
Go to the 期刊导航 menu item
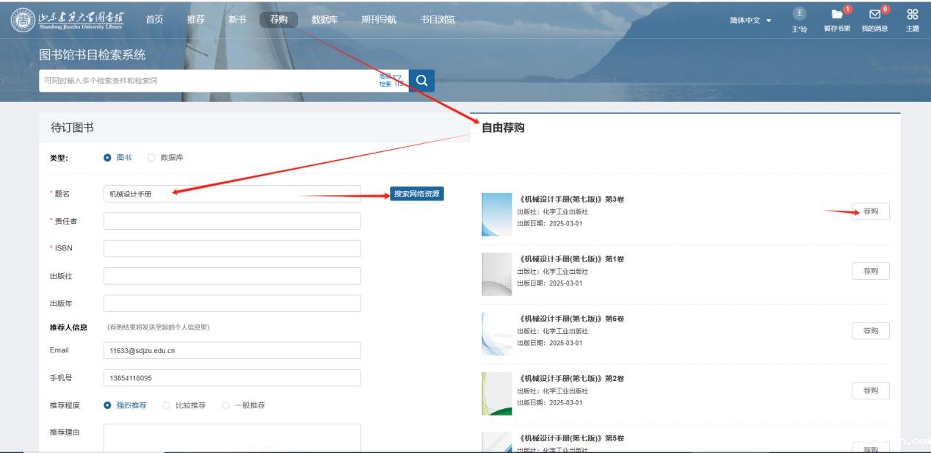pyautogui.click(x=378, y=20)
